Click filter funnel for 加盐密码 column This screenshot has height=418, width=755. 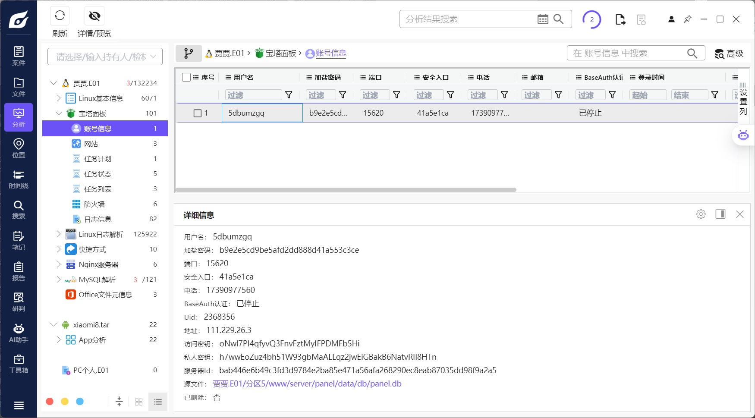(x=343, y=95)
